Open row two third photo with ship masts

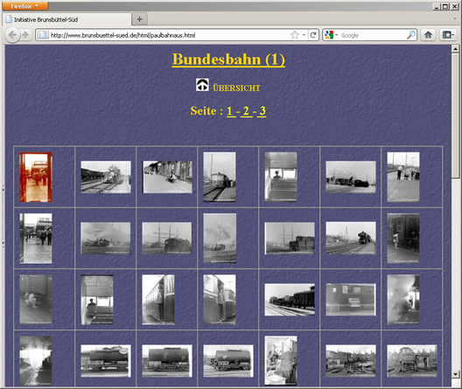[x=167, y=238]
